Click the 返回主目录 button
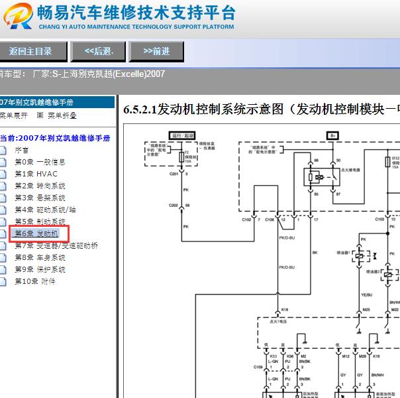This screenshot has height=398, width=400. point(32,51)
